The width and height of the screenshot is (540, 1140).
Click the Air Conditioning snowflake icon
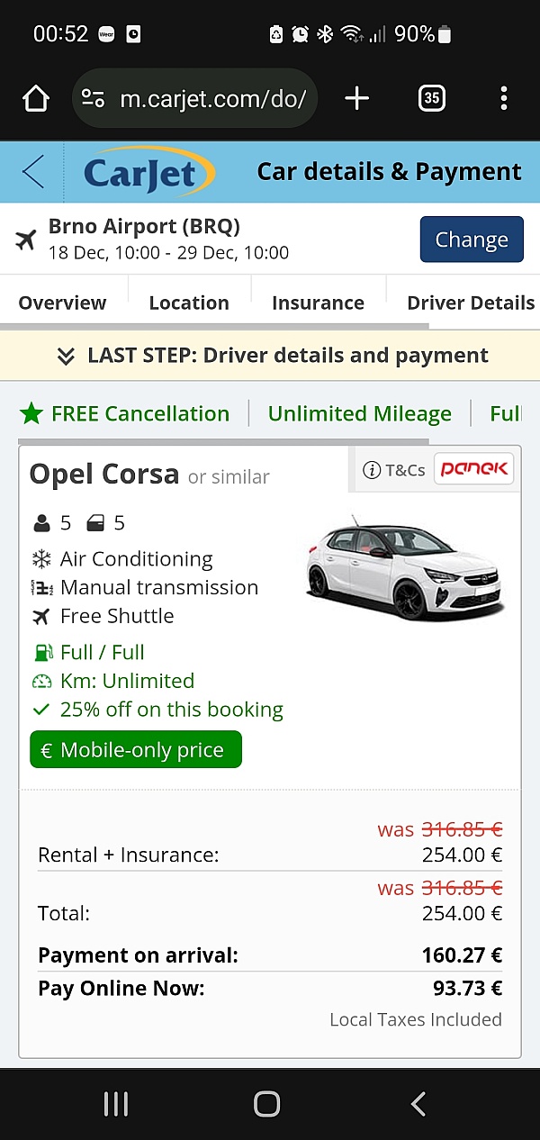pos(40,558)
